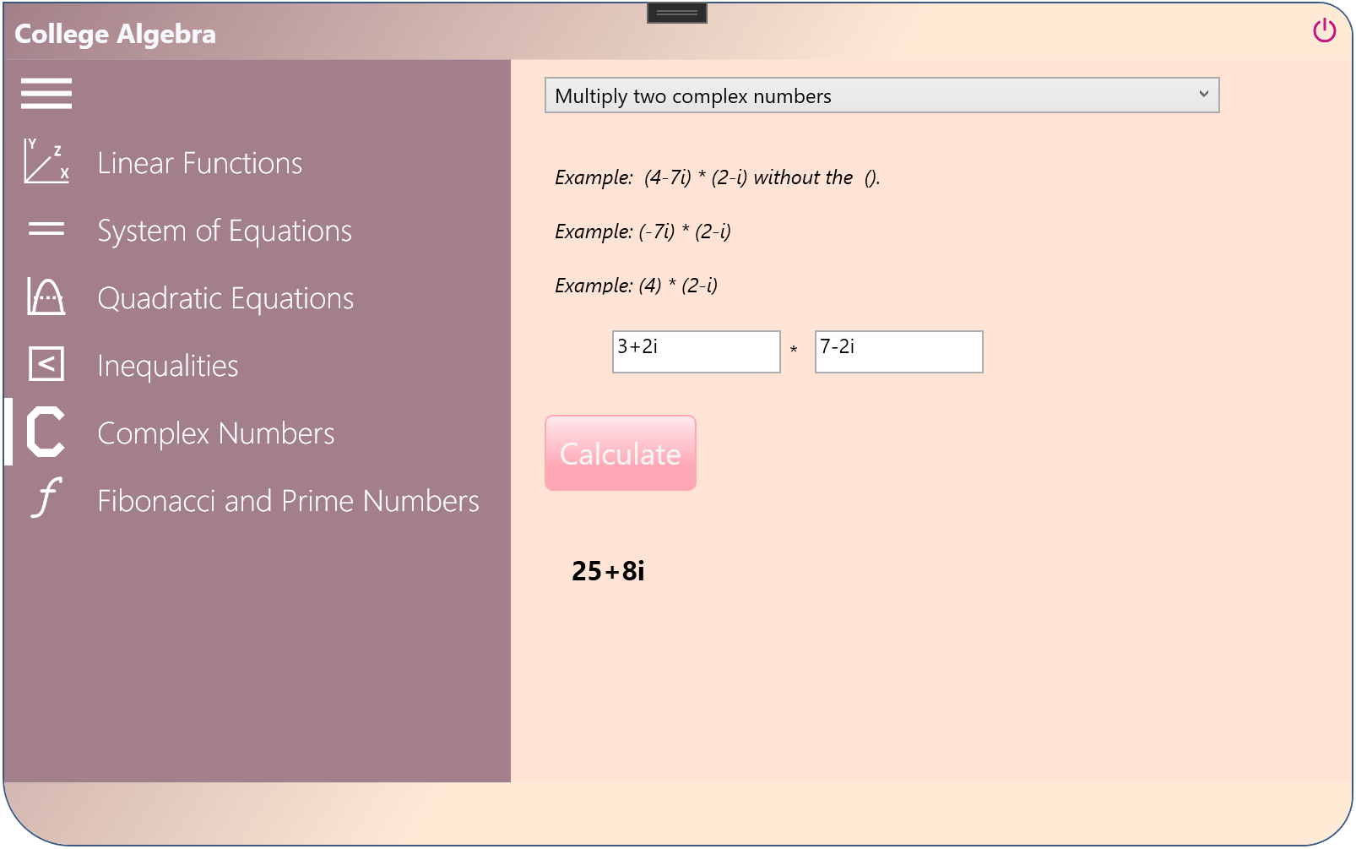This screenshot has height=849, width=1356.
Task: Select the 7-2i input box
Action: click(898, 351)
